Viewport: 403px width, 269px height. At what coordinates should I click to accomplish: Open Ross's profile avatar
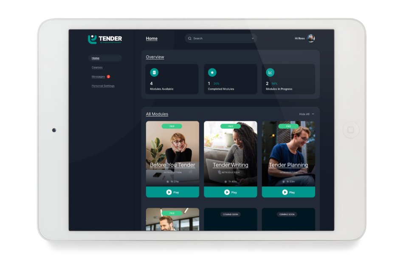tap(311, 38)
